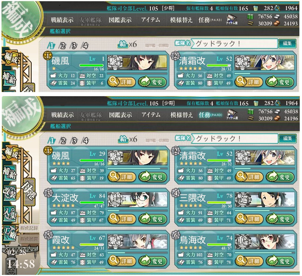Switch to fleet 3 tab in lower panel
The height and width of the screenshot is (276, 302).
[x=74, y=141]
